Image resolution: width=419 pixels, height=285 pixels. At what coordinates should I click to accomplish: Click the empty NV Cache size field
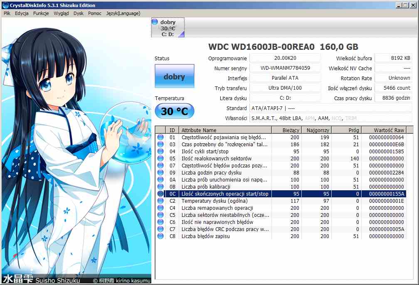pyautogui.click(x=393, y=68)
